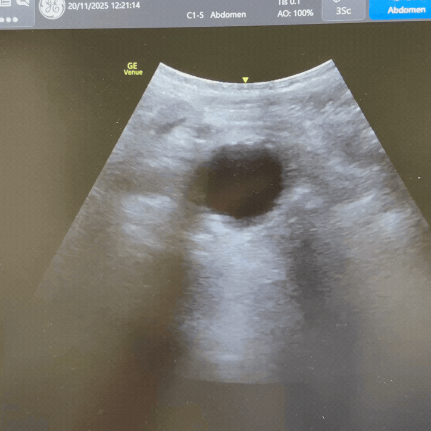Click the icon right of the list icon
Viewport: 431px width, 431px height.
tap(22, 2)
